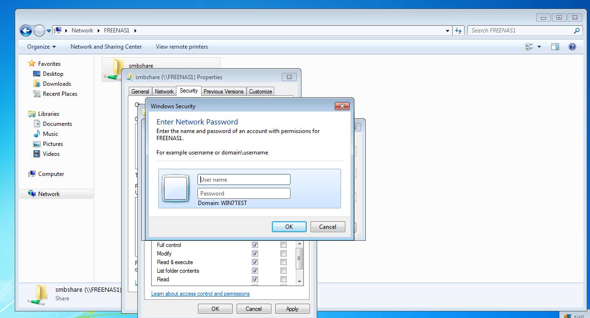This screenshot has width=590, height=318.
Task: Show the preview pane
Action: pyautogui.click(x=555, y=47)
